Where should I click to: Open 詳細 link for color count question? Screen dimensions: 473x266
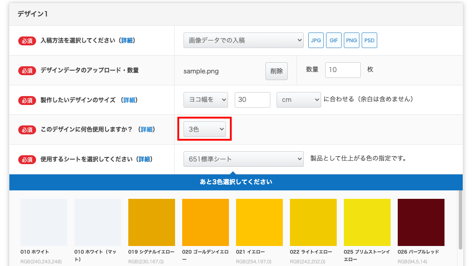(147, 129)
